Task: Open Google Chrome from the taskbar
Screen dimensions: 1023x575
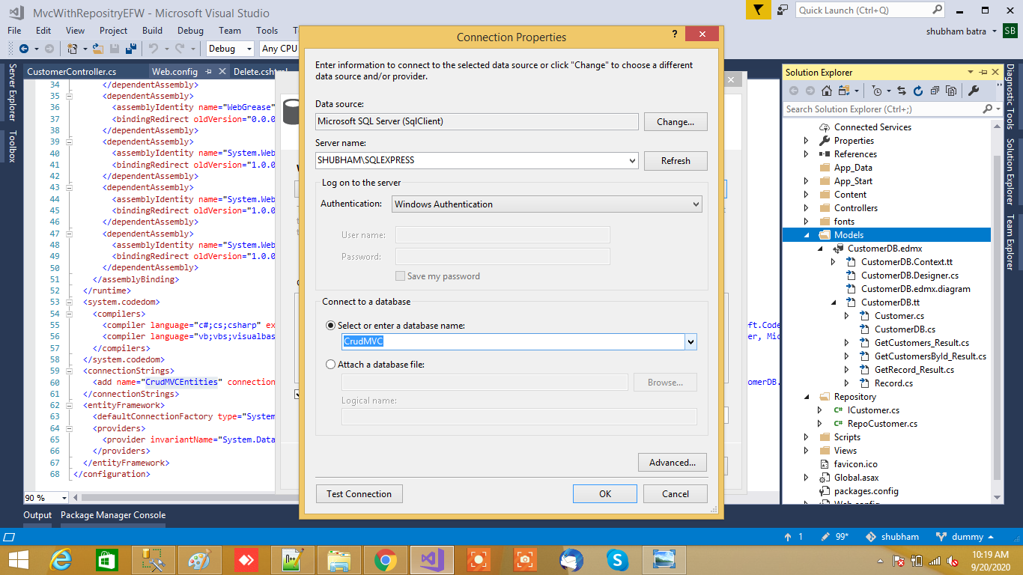Action: [386, 559]
